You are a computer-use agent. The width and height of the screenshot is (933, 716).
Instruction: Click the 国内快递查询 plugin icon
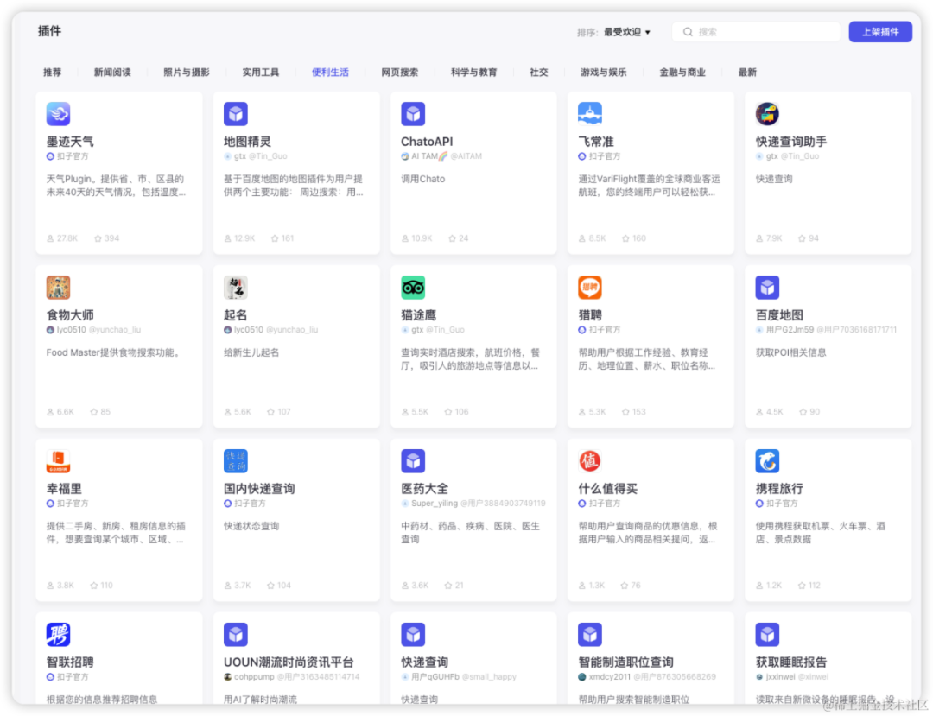(x=236, y=461)
